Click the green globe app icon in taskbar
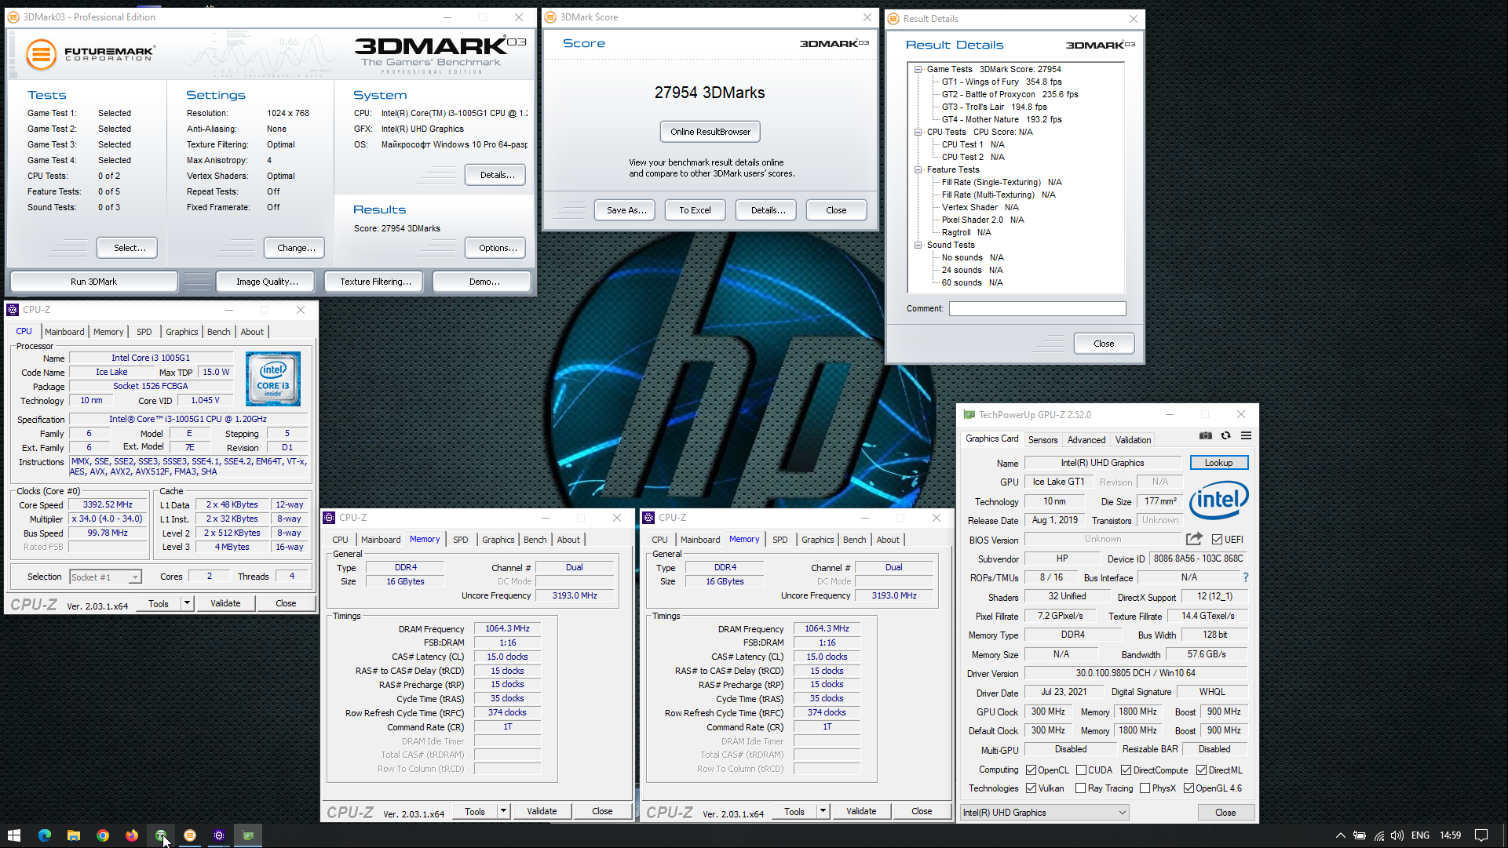The image size is (1508, 848). pos(160,835)
